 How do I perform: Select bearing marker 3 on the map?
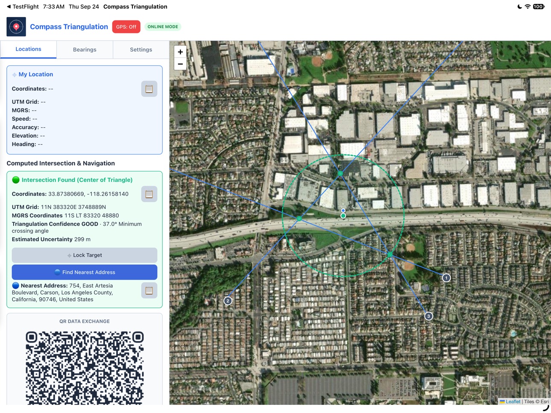point(428,316)
